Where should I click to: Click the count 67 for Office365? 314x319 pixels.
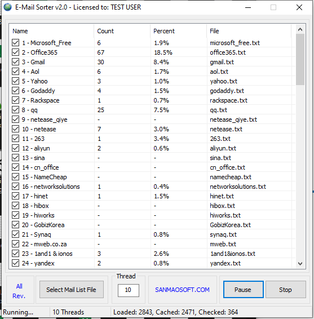pyautogui.click(x=101, y=52)
